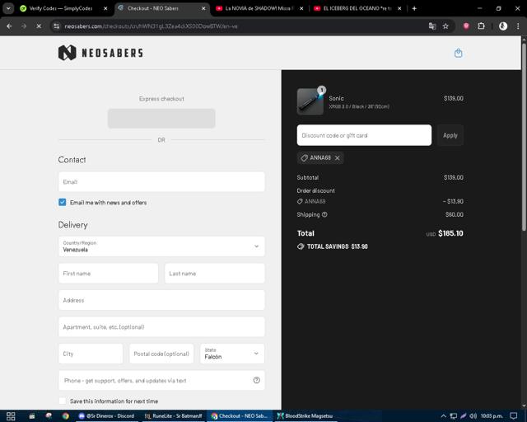Click the translate page icon
Viewport: 527px width, 422px height.
pos(432,26)
